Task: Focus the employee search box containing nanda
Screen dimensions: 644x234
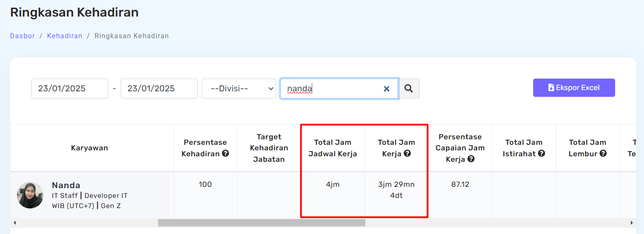Action: coord(331,88)
